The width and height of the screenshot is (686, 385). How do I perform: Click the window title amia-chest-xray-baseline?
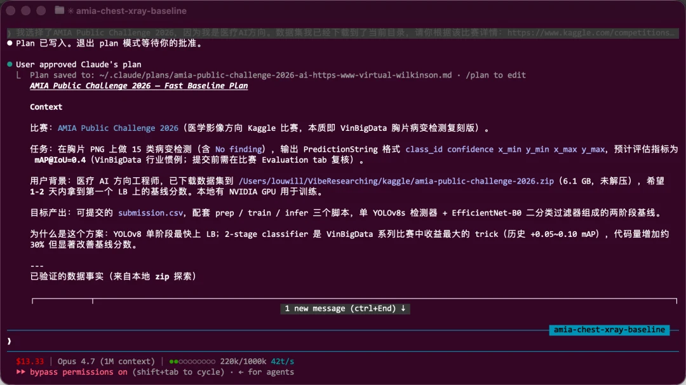131,11
